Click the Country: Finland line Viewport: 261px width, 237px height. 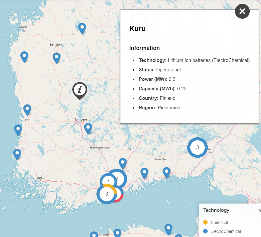157,98
